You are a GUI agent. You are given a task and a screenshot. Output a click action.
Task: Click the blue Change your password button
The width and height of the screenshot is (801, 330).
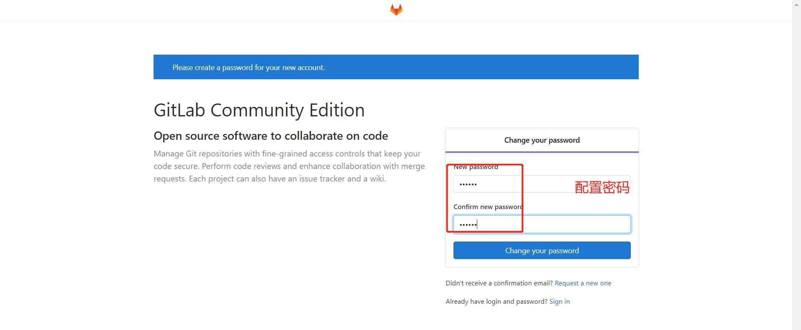coord(542,250)
